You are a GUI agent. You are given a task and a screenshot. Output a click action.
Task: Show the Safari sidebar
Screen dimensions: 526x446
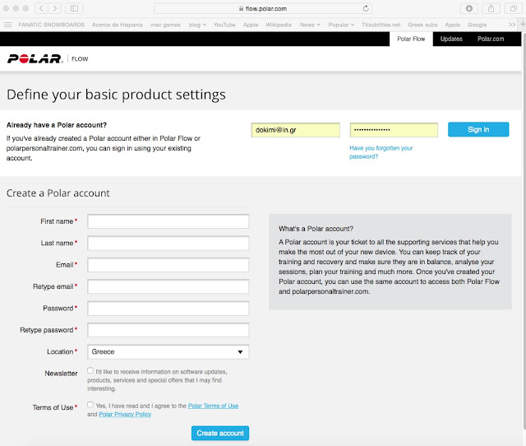pyautogui.click(x=74, y=8)
